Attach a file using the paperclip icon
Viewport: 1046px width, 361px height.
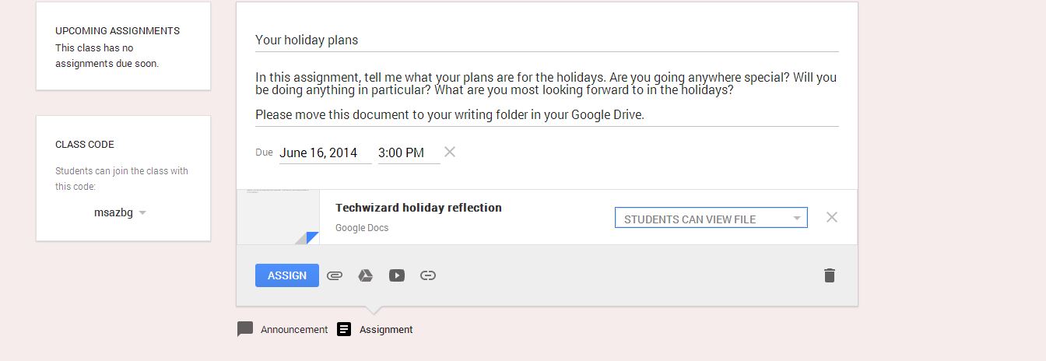[x=335, y=275]
